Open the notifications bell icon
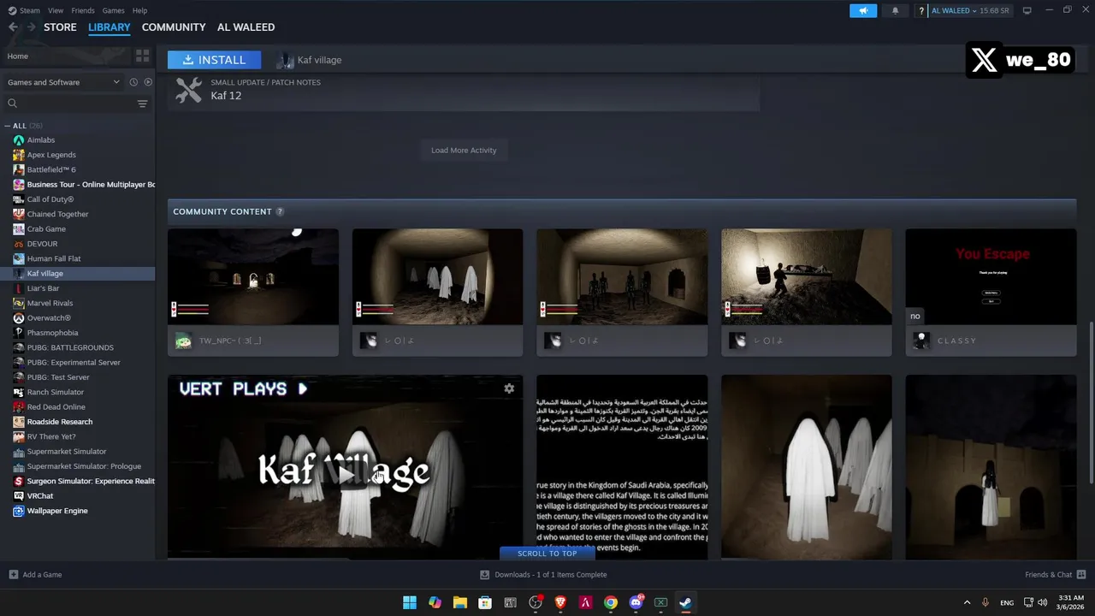The image size is (1095, 616). (x=896, y=10)
